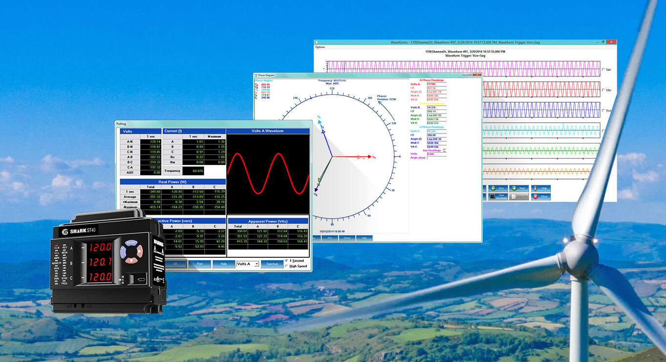
Task: Click the A-N volts value 120.14
Action: point(150,141)
